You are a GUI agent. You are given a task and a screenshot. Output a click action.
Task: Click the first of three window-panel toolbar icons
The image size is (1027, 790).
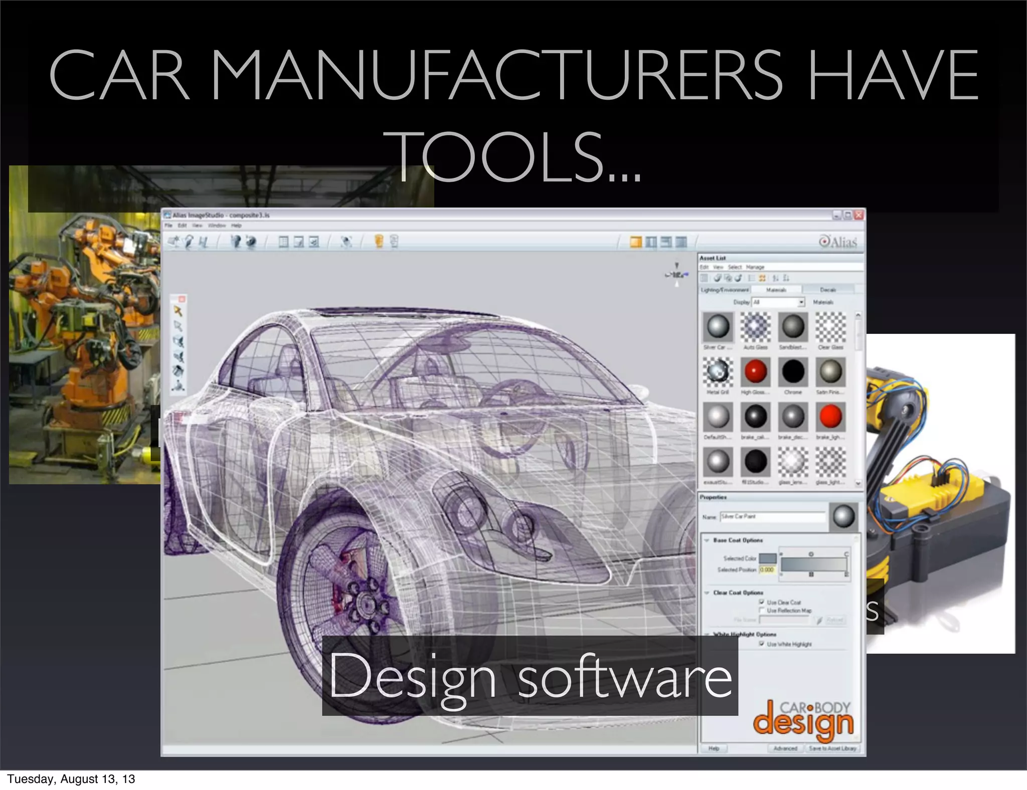tap(283, 243)
